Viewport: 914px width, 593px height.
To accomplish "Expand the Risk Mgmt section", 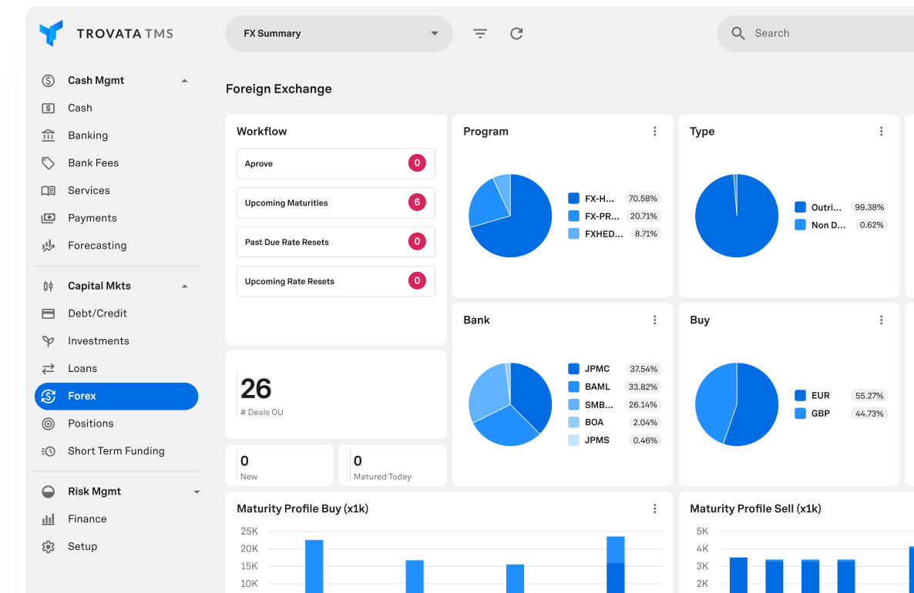I will click(197, 492).
